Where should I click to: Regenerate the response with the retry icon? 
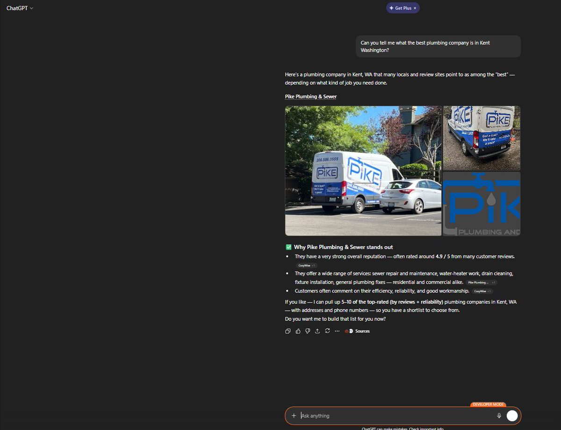pos(327,331)
